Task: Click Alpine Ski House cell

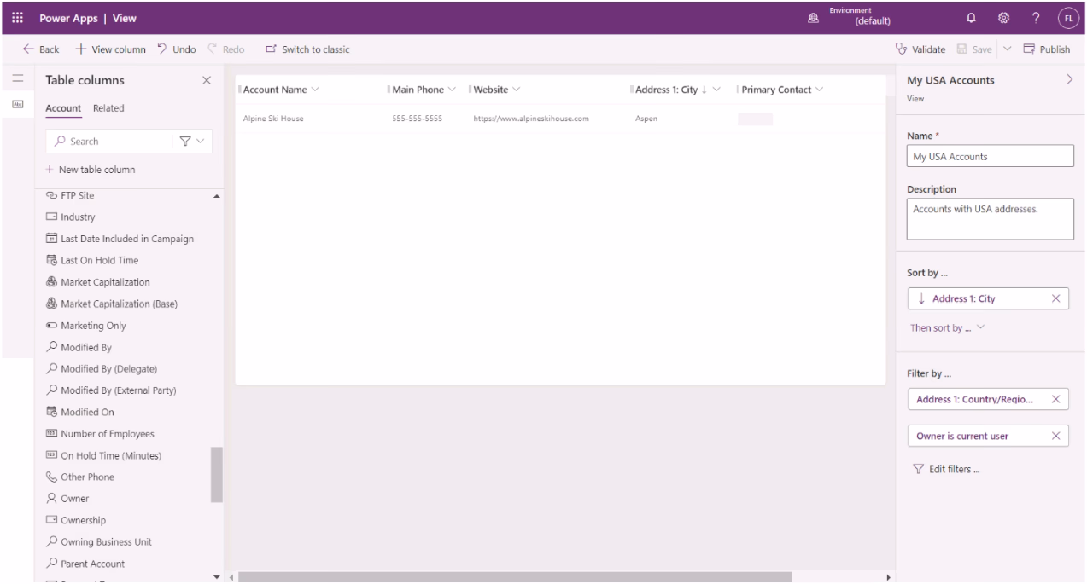Action: pyautogui.click(x=273, y=119)
